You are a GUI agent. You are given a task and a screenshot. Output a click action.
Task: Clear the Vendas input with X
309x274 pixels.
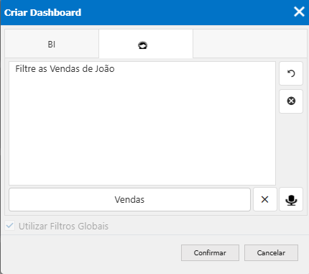click(x=265, y=199)
